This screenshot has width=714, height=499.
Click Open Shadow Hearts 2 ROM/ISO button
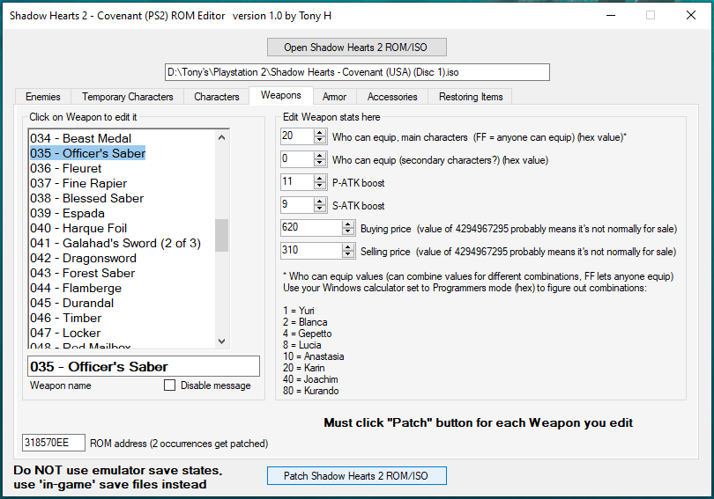(357, 47)
